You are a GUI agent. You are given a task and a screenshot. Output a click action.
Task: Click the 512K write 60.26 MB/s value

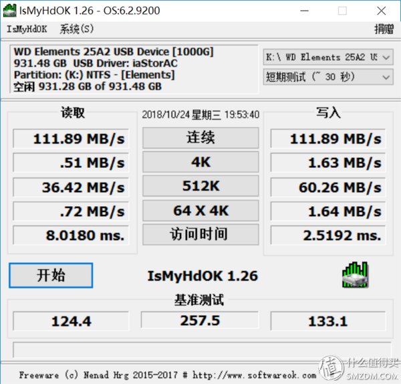coord(328,187)
